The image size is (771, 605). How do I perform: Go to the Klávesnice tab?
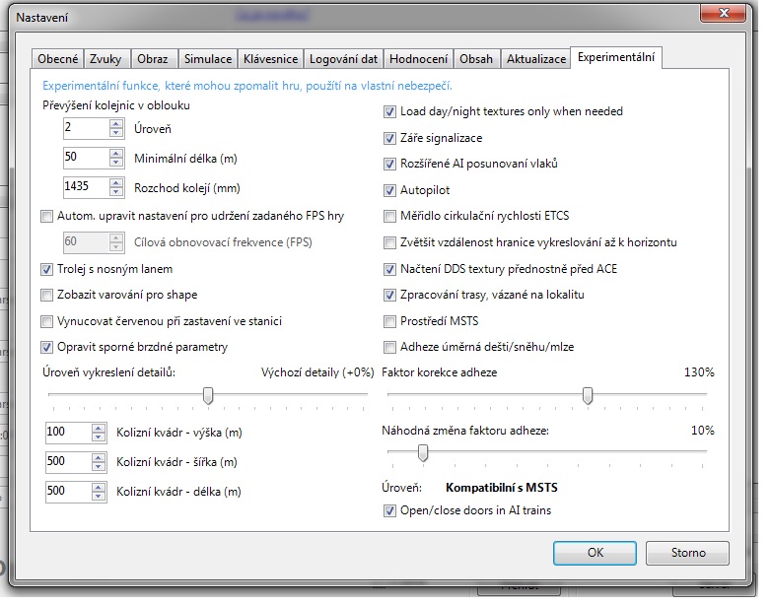(270, 59)
